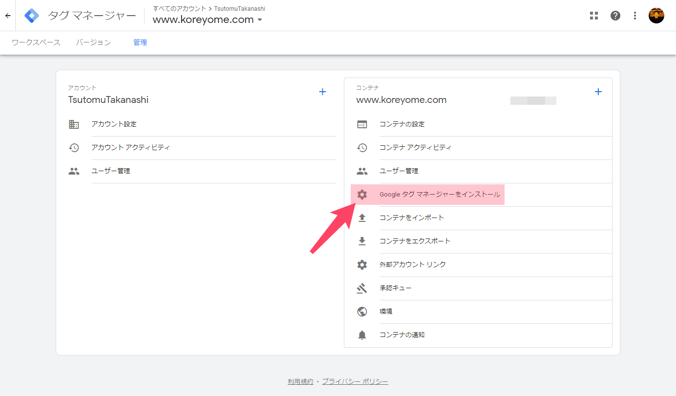Click the 利用規約 footer link
The width and height of the screenshot is (676, 396).
point(300,382)
